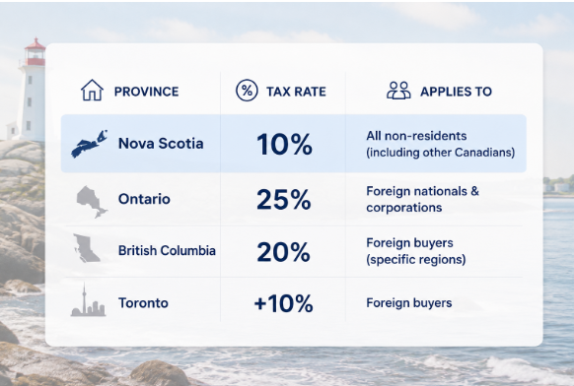Image resolution: width=574 pixels, height=386 pixels.
Task: Click the Toronto label
Action: (143, 302)
